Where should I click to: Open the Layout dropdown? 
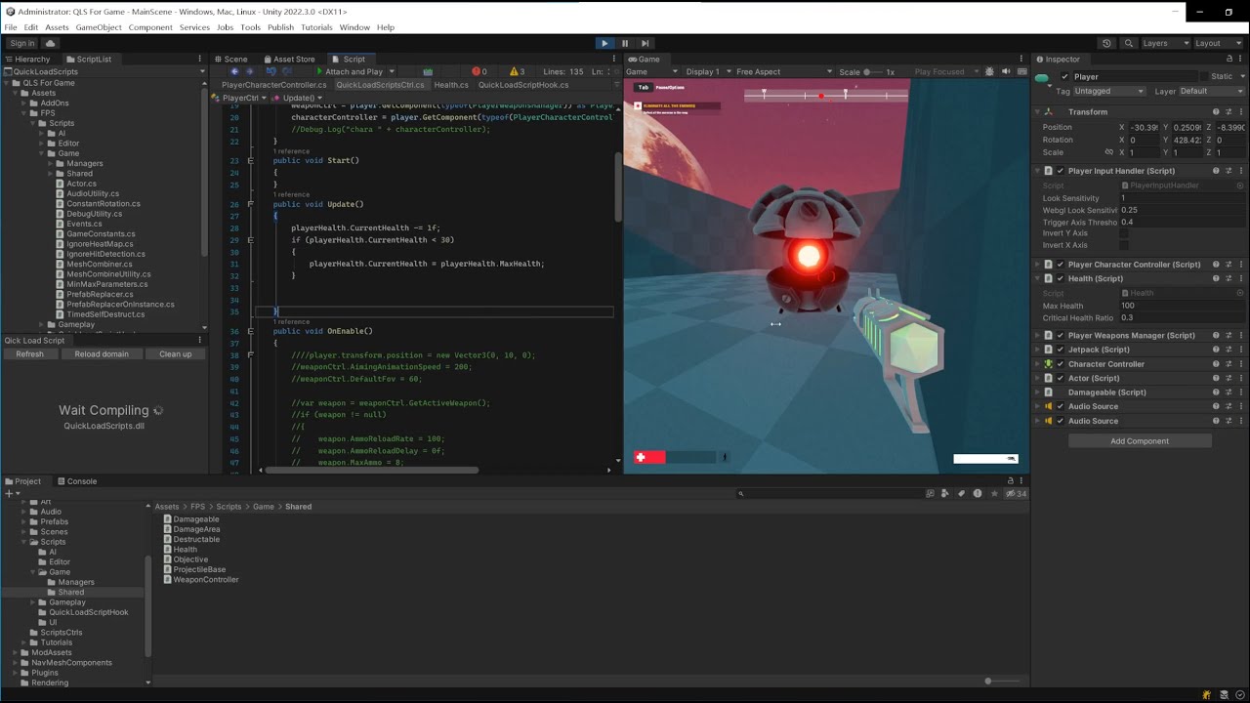(x=1221, y=43)
